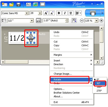Image resolution: width=108 pixels, height=107 pixels.
Task: Open the 125 % zoom dropdown
Action: coord(96,21)
